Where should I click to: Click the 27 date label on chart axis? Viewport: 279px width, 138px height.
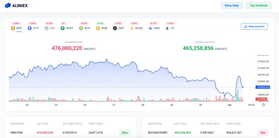click(114, 105)
